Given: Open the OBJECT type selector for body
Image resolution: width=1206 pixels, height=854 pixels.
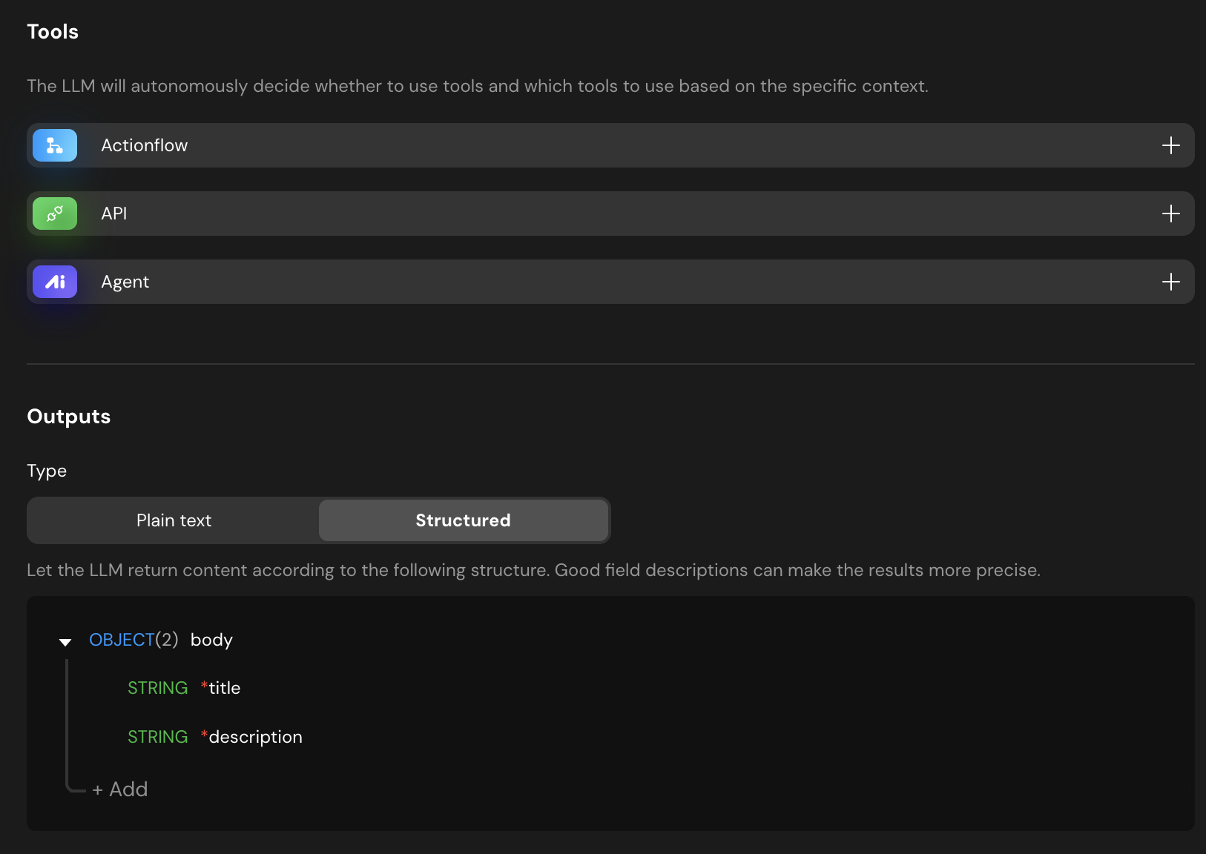Looking at the screenshot, I should pos(122,640).
